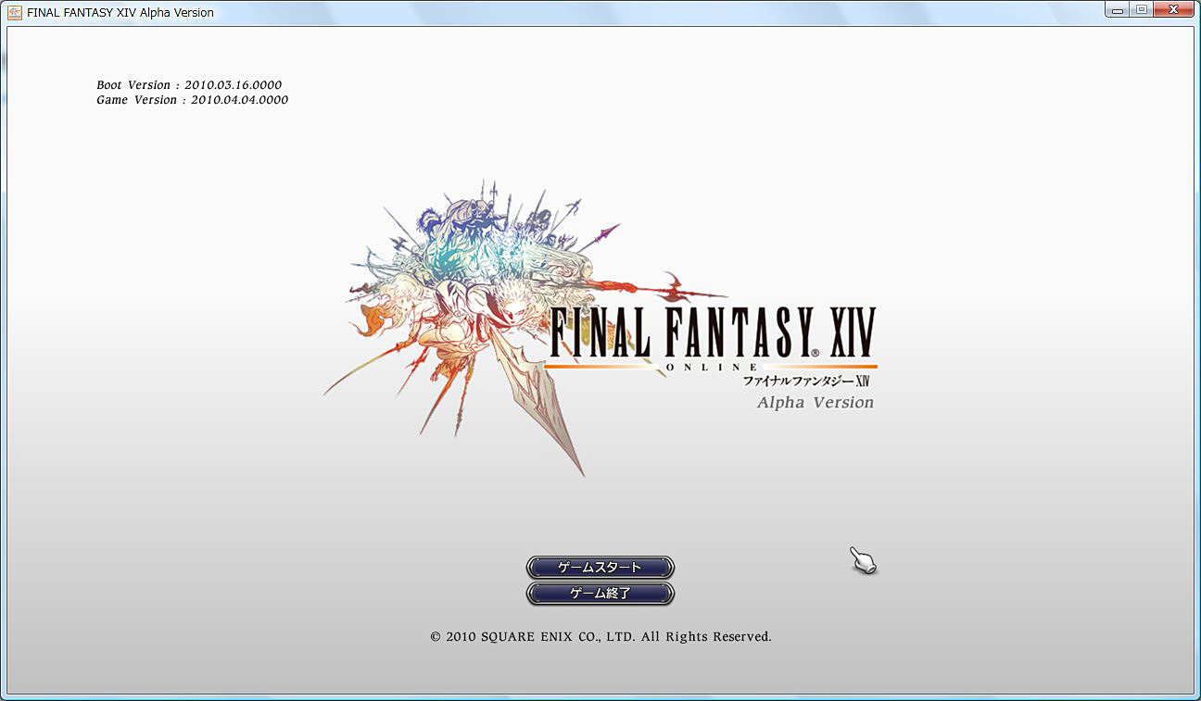The image size is (1201, 701).
Task: Quit via the ゲーム終了 button
Action: [x=600, y=594]
